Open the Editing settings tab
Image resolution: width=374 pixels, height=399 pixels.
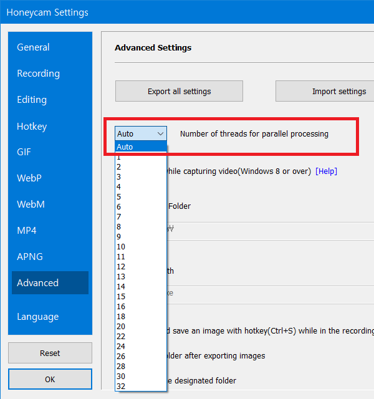point(32,100)
